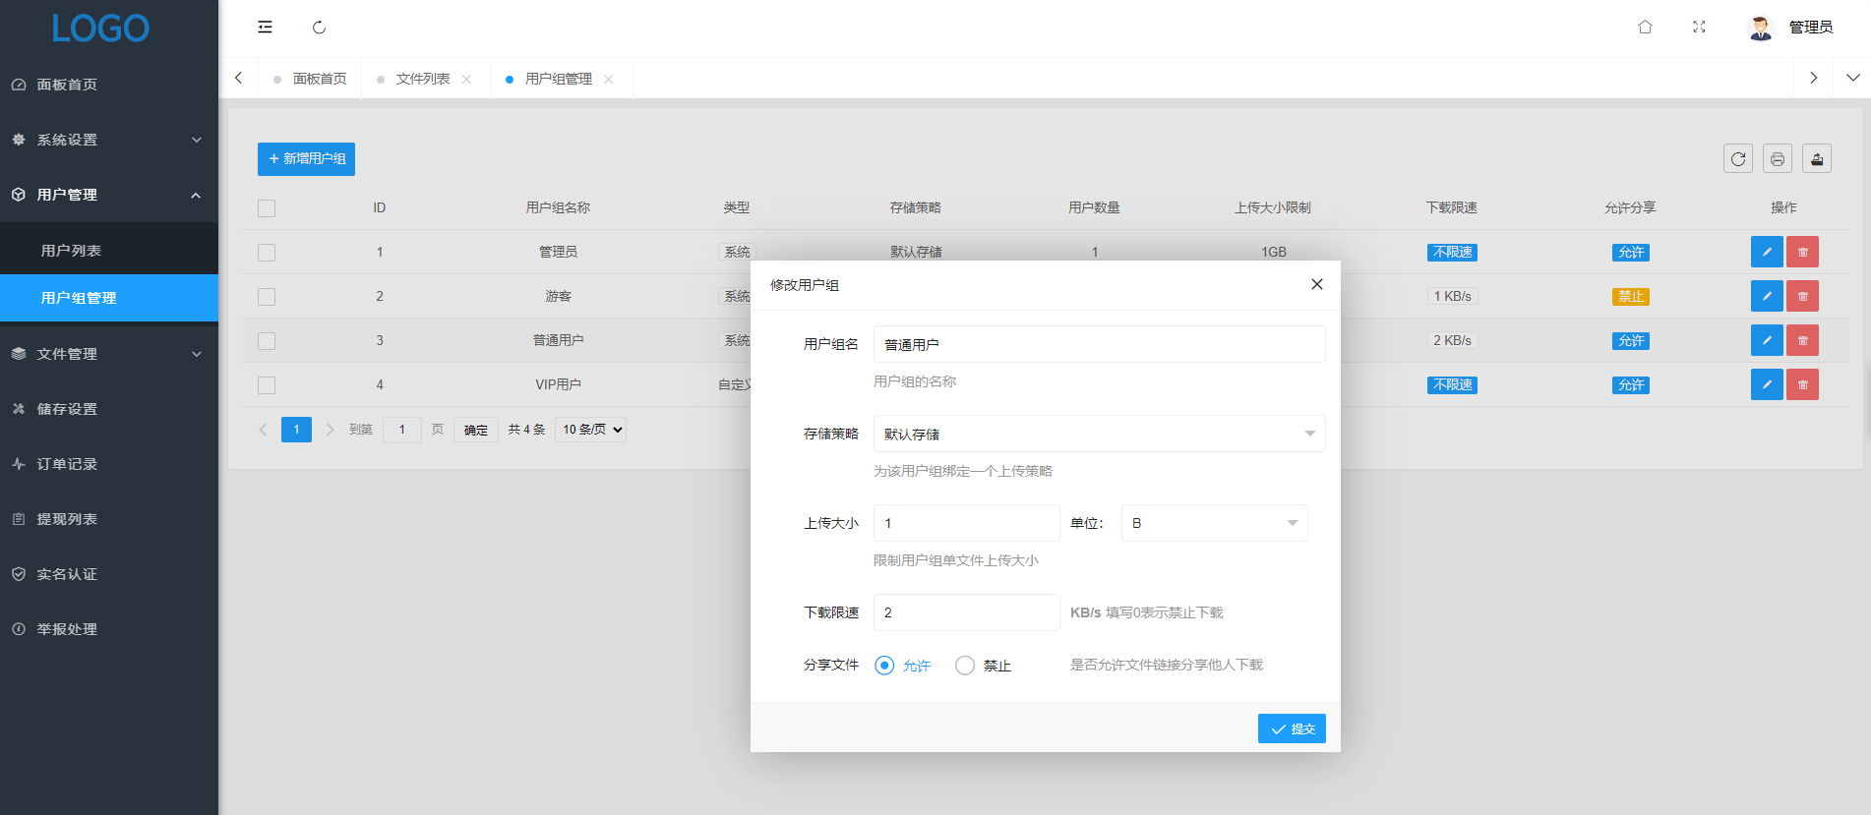
Task: Open the upload size unit dropdown
Action: pos(1214,524)
